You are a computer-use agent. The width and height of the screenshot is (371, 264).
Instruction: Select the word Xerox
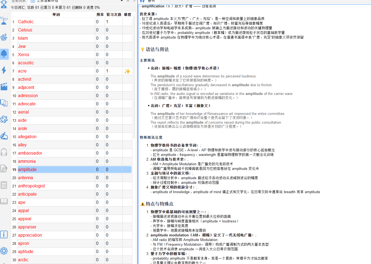[24, 54]
